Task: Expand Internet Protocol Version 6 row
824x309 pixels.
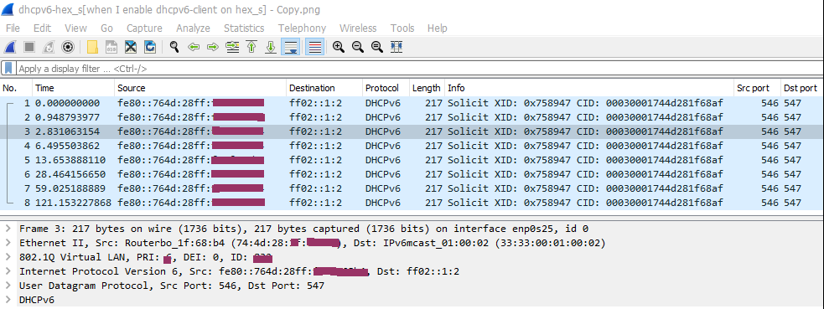Action: tap(8, 271)
